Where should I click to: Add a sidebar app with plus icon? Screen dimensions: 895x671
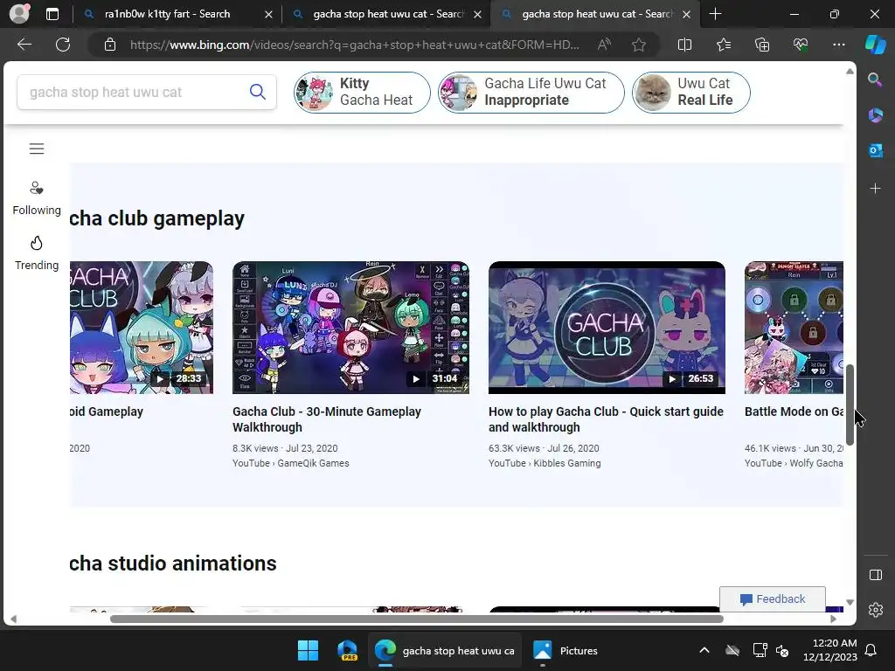click(x=875, y=189)
